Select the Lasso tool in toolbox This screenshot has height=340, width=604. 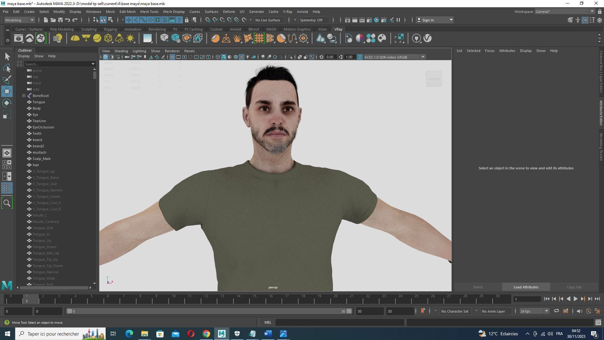[7, 68]
